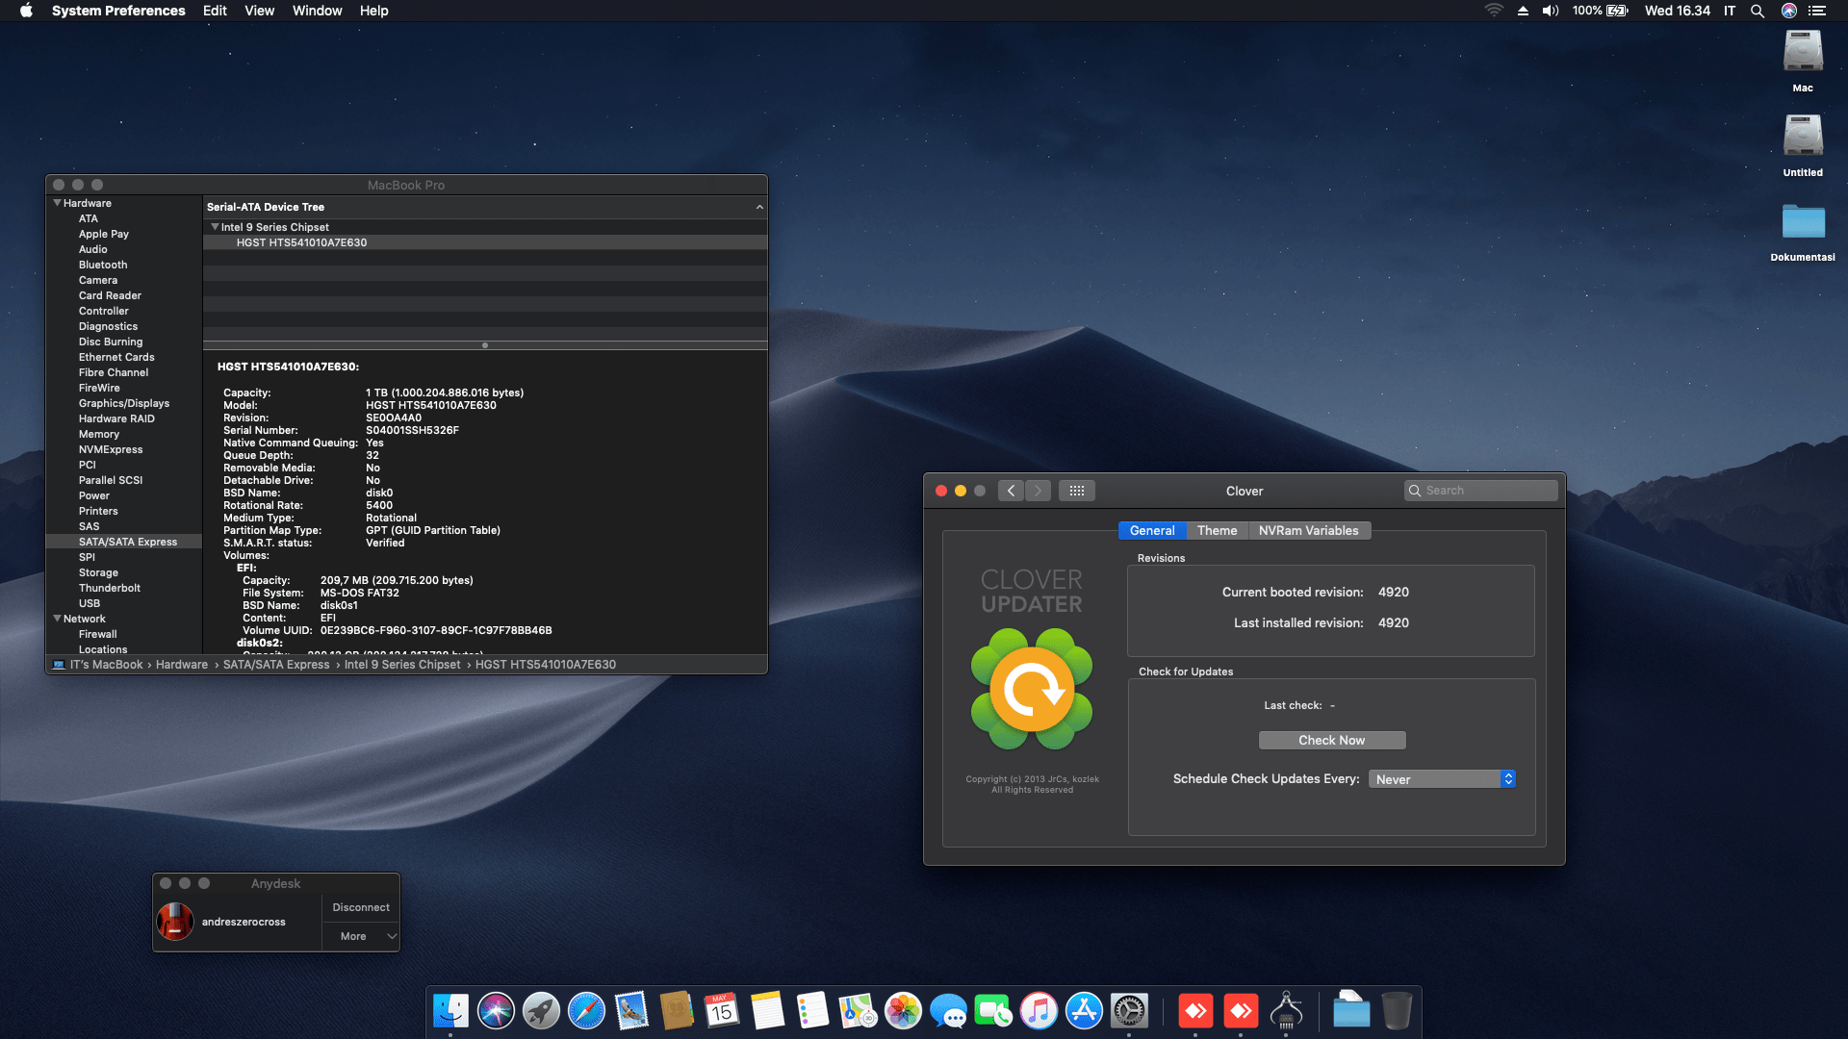
Task: Collapse the Hardware tree section
Action: point(58,203)
